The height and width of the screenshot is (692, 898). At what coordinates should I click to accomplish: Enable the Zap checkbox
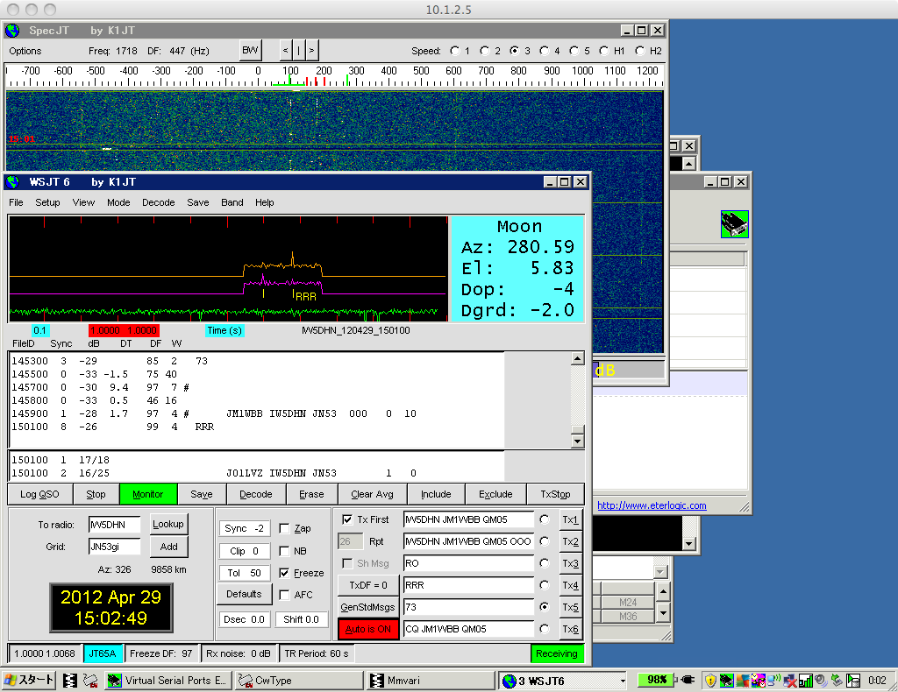[x=284, y=528]
